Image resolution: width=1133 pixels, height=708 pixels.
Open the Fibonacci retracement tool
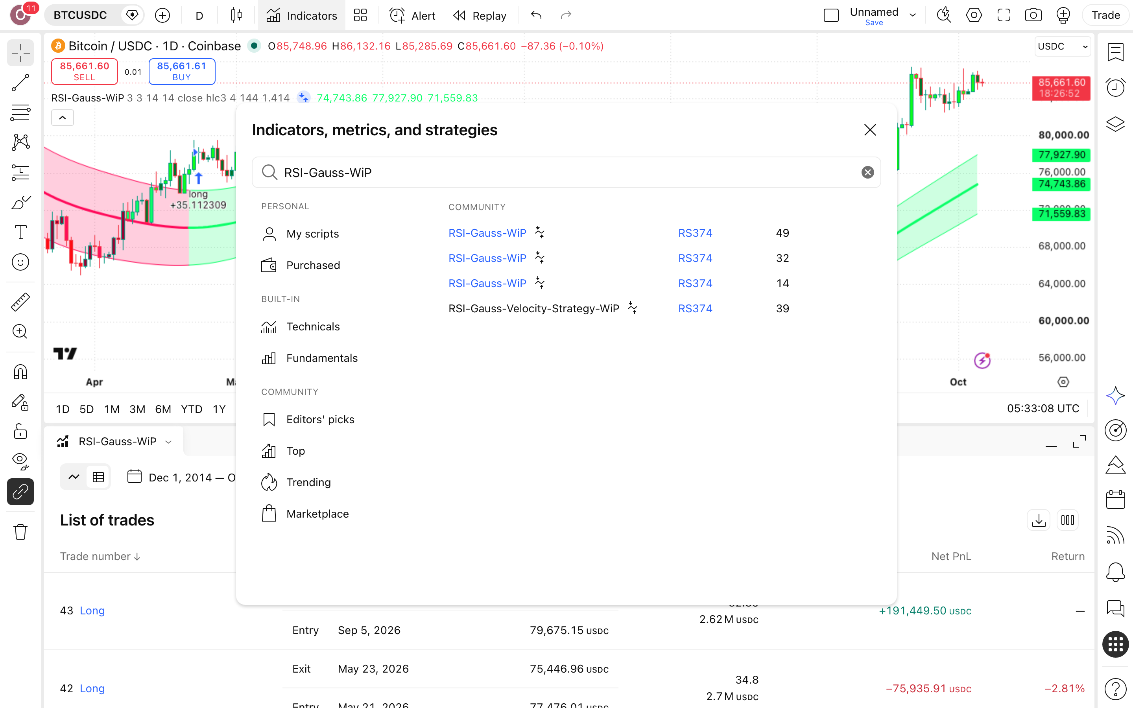click(20, 112)
